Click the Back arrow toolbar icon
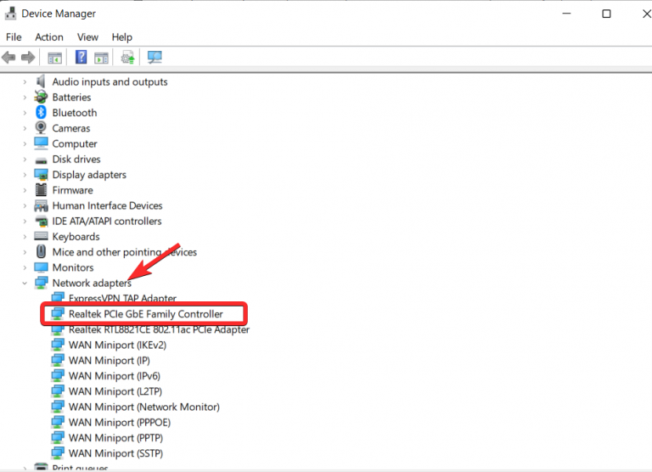 pyautogui.click(x=8, y=57)
